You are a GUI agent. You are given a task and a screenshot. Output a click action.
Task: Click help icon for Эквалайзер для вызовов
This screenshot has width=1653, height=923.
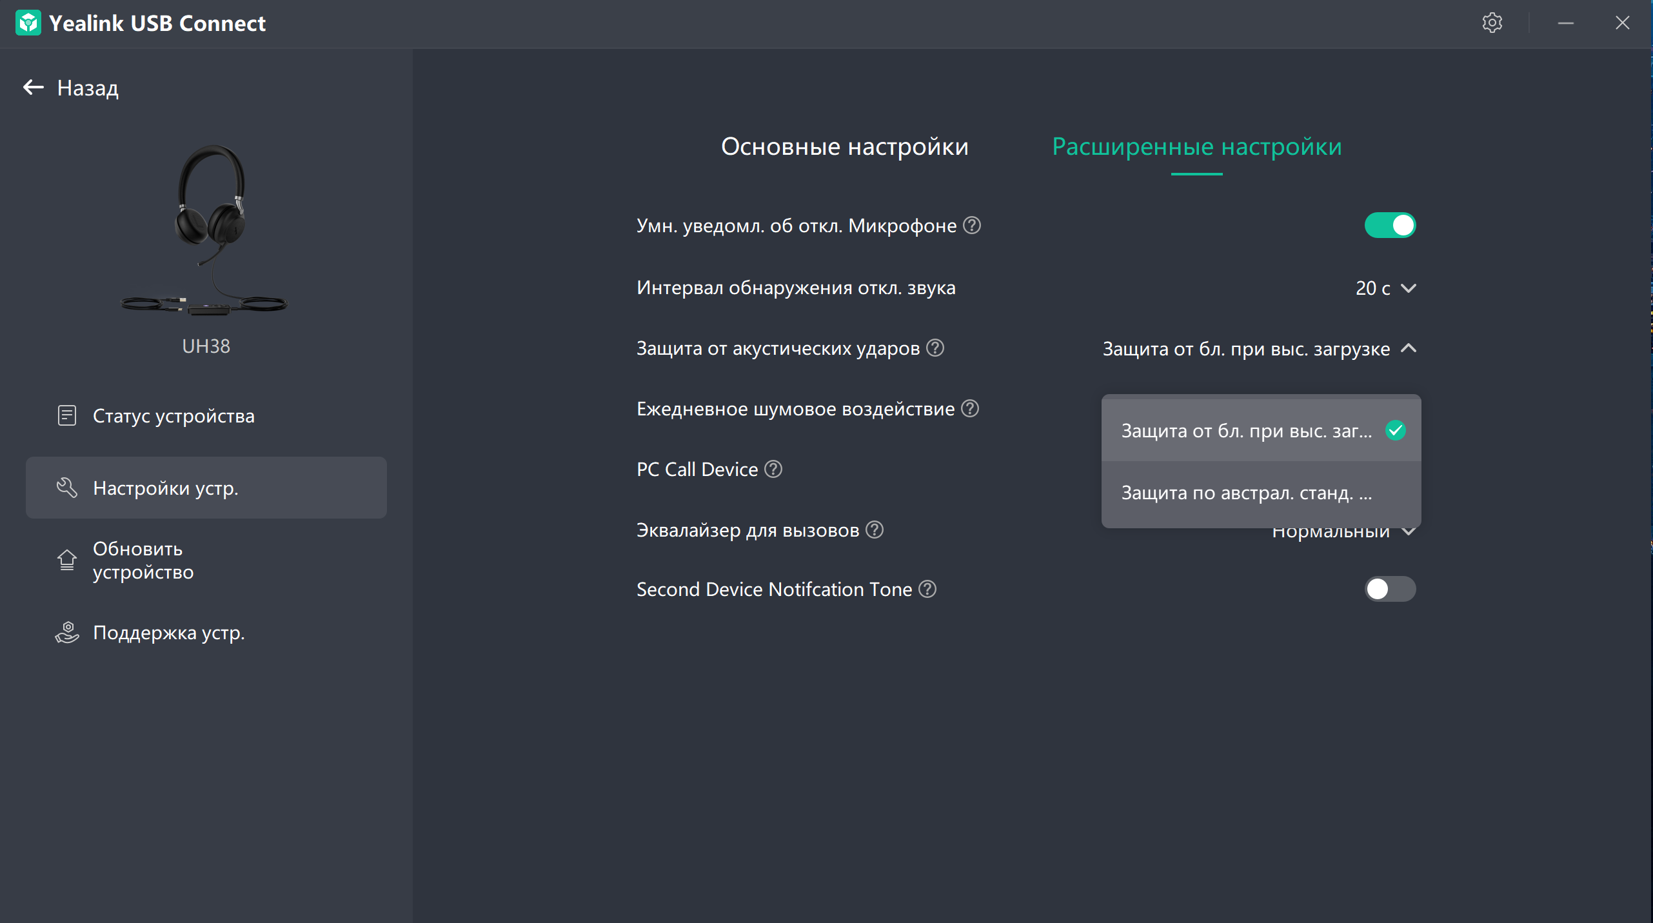[875, 530]
